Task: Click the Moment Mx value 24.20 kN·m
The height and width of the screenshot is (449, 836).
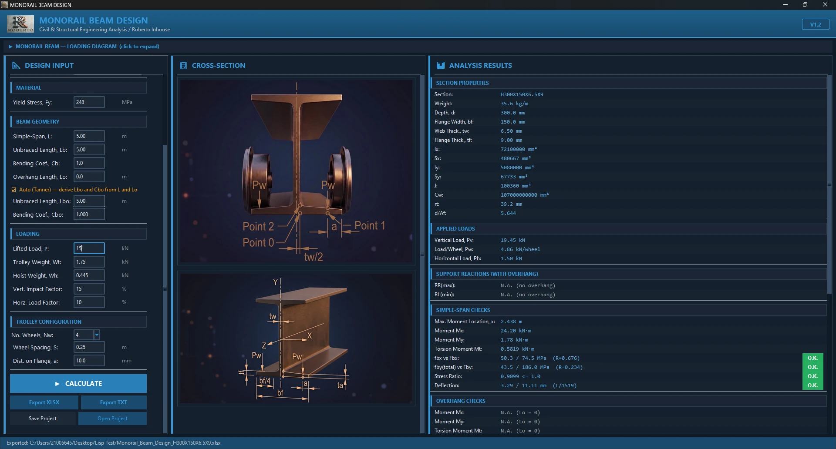Action: [516, 331]
